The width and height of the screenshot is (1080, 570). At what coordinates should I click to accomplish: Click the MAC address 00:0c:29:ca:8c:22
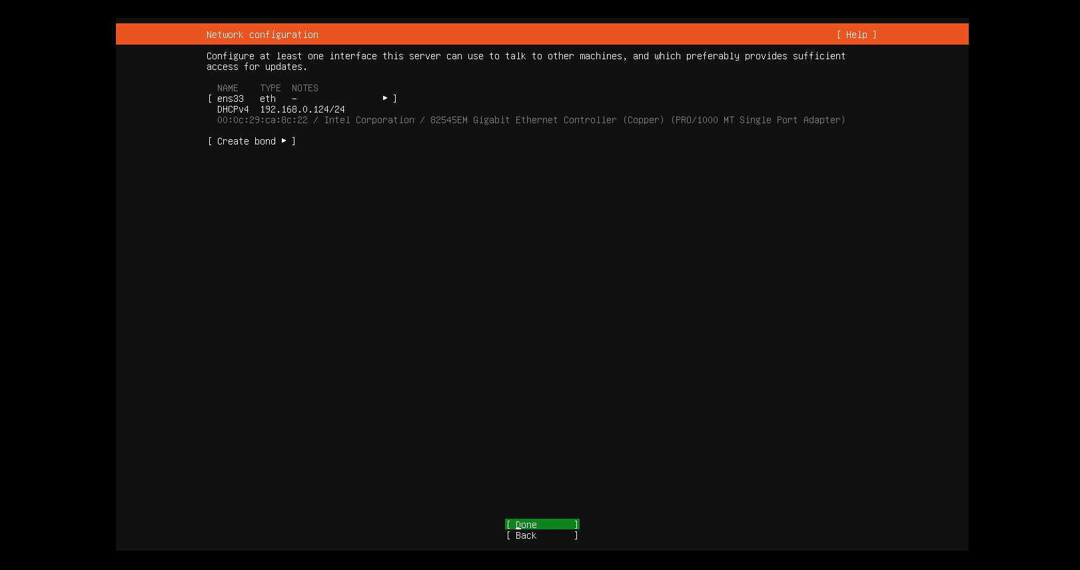point(263,120)
